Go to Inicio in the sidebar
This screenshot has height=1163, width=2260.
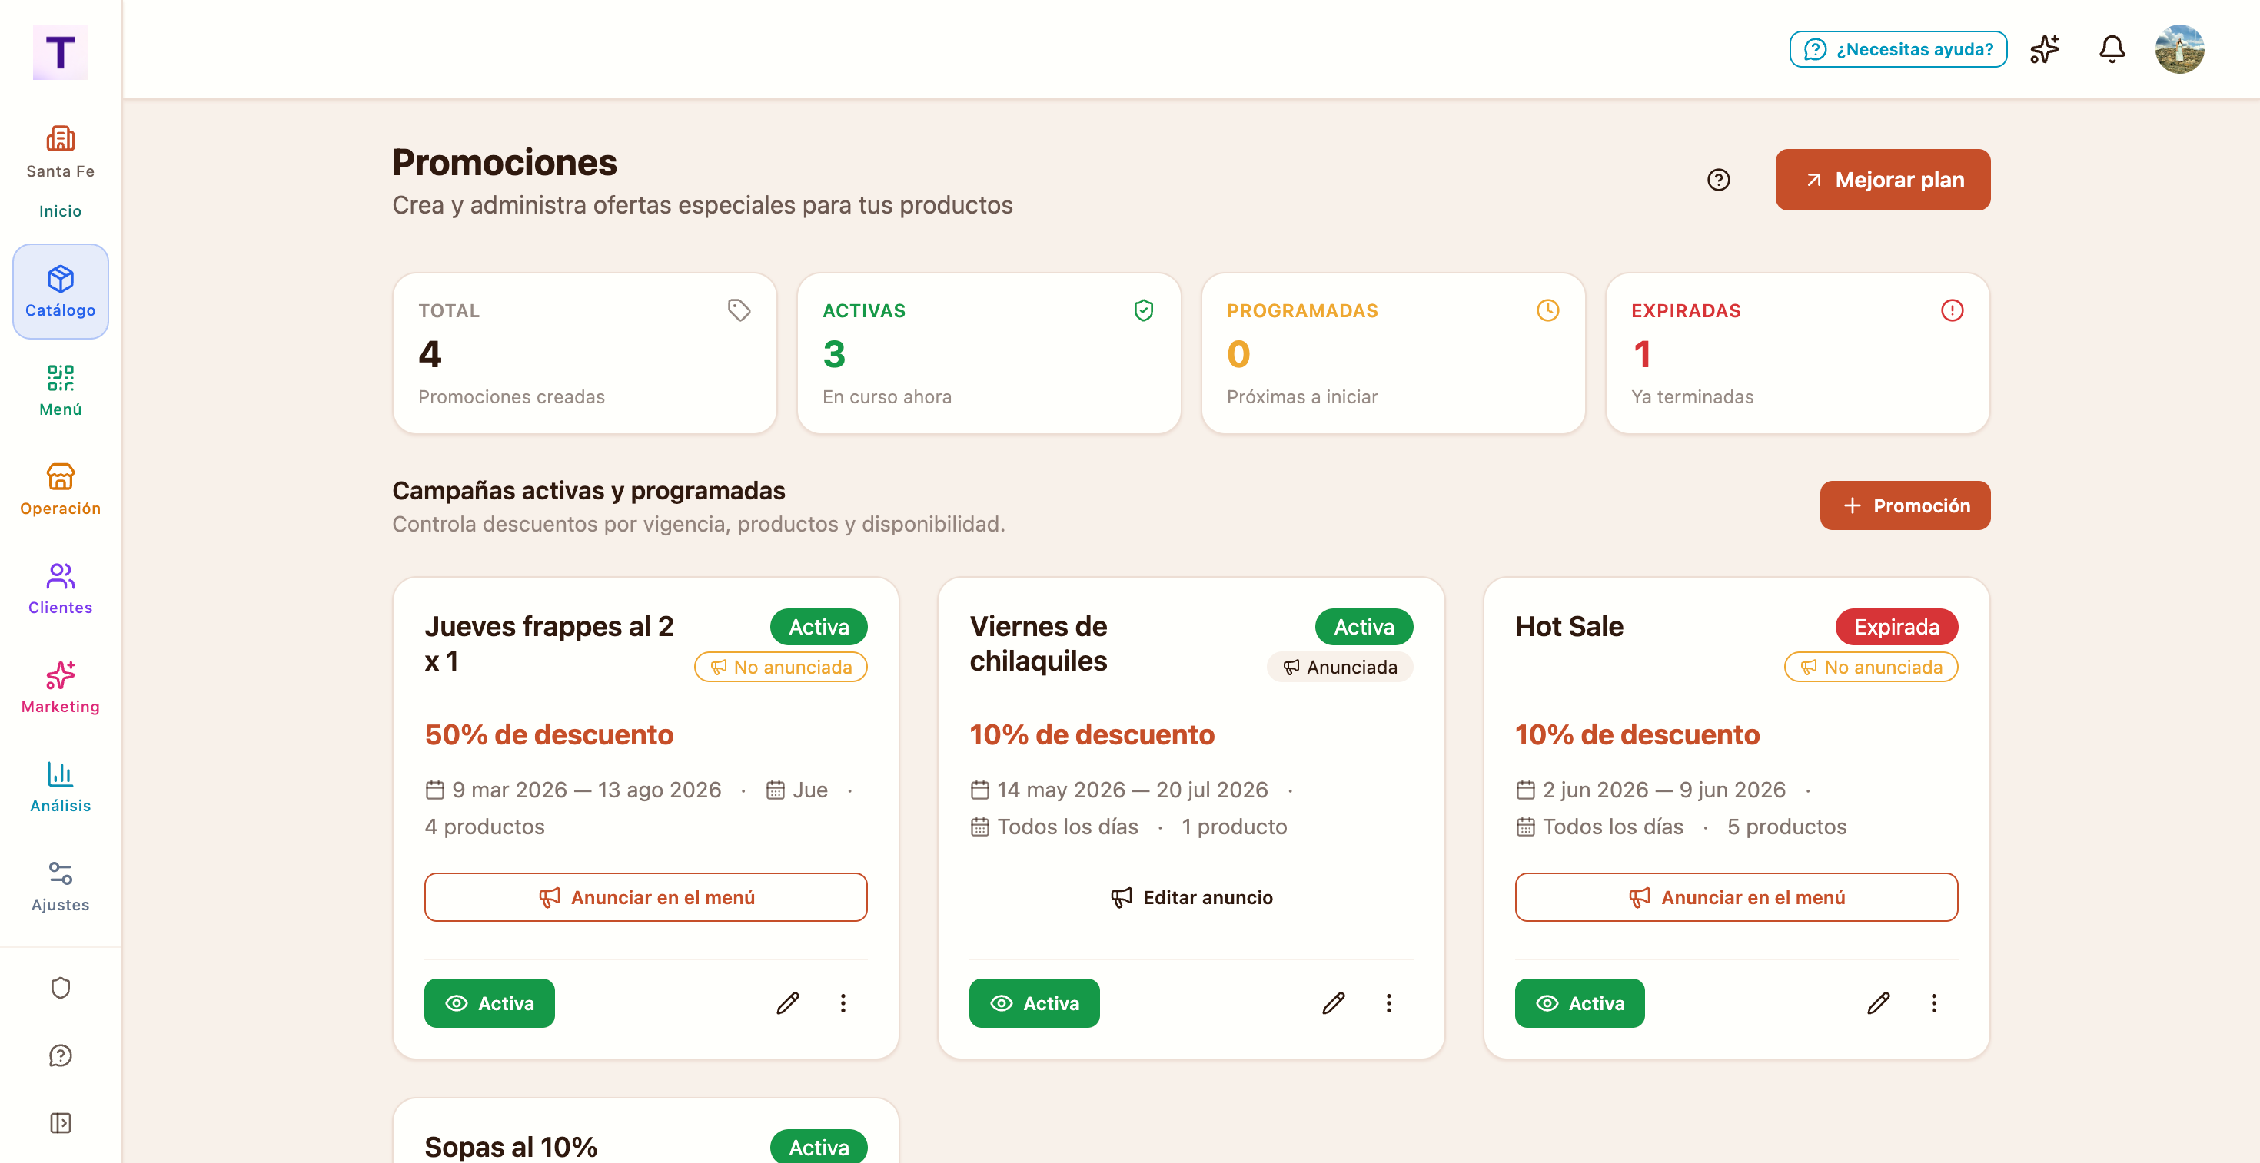pos(60,211)
